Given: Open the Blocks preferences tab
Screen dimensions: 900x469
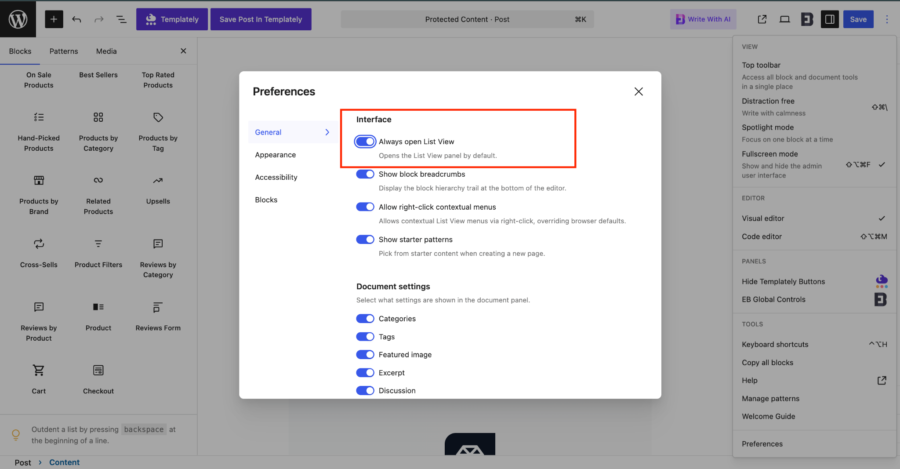Looking at the screenshot, I should [266, 200].
